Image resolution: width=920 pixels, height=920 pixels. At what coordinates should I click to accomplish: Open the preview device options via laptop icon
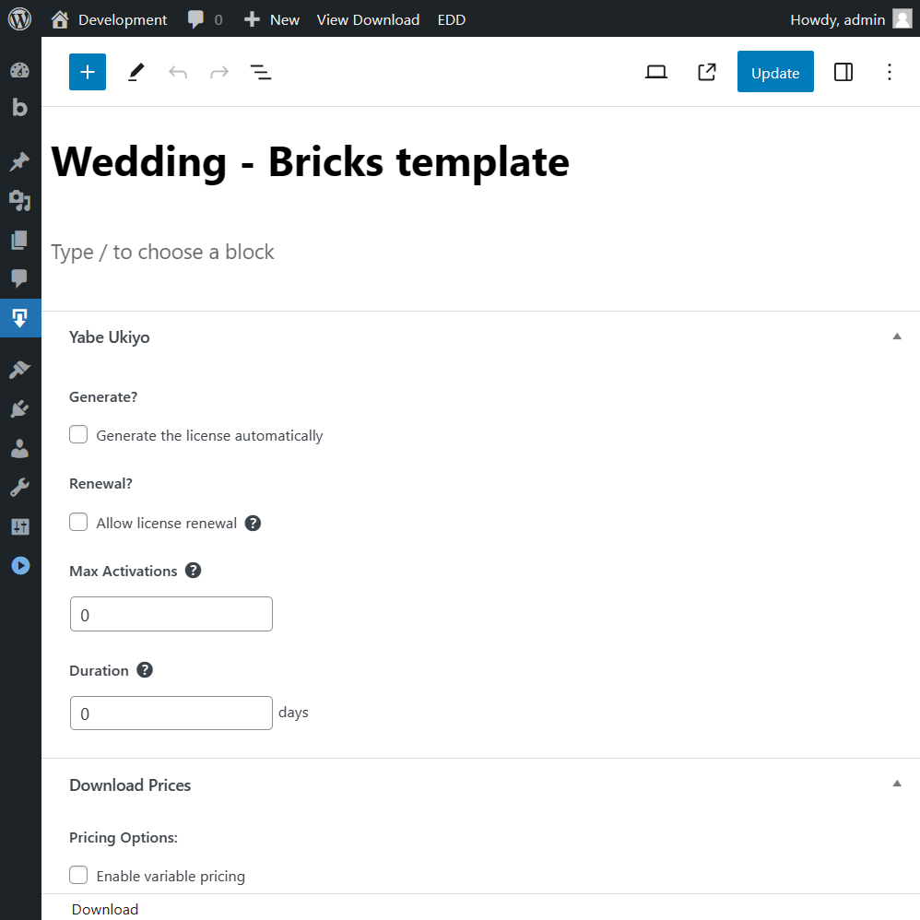[x=656, y=71]
